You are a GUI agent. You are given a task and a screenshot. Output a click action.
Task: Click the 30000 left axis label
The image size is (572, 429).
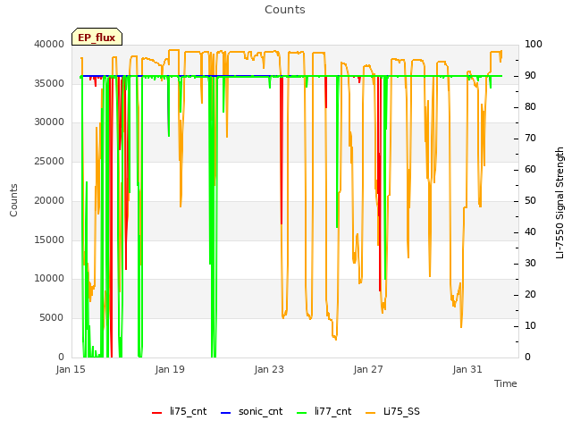(x=49, y=122)
